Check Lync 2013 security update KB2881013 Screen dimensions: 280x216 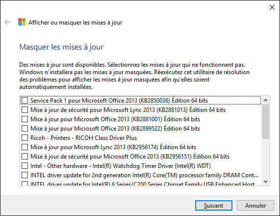(25, 110)
